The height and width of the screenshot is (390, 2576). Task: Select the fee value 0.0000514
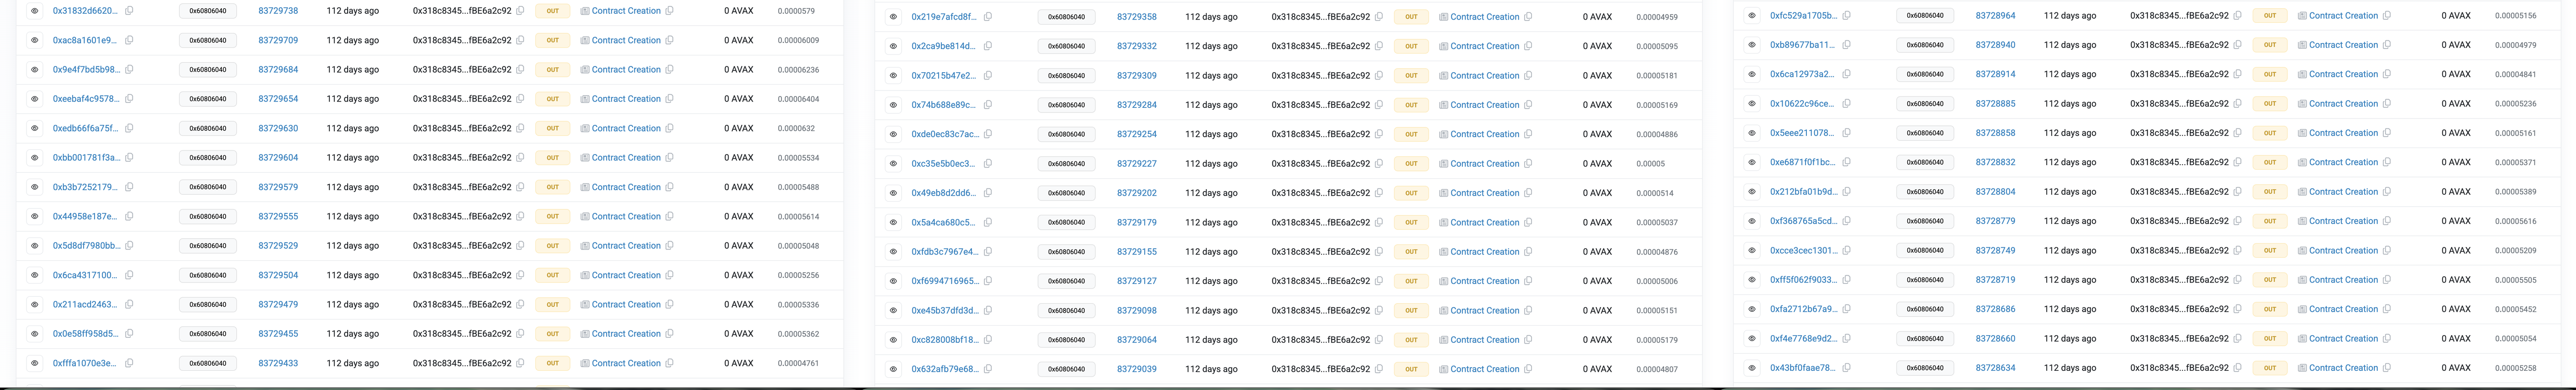coord(1655,193)
